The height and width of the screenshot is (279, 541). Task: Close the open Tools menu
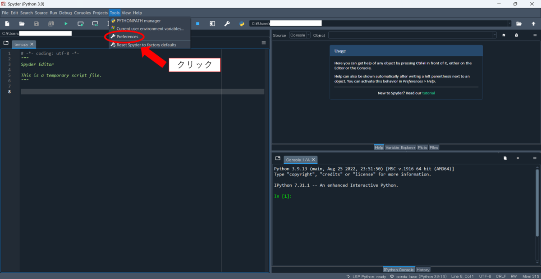click(x=115, y=13)
